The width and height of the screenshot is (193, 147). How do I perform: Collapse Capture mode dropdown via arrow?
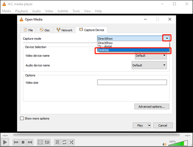tap(167, 38)
